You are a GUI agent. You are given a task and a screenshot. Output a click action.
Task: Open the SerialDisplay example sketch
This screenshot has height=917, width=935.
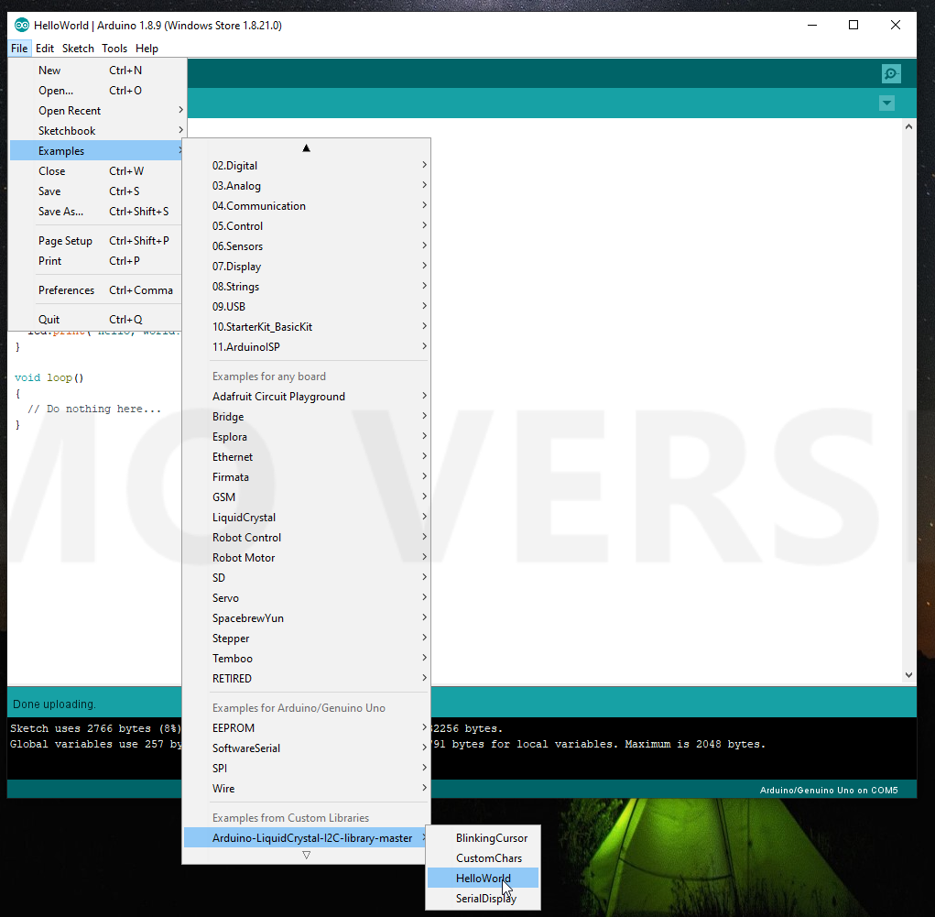483,898
